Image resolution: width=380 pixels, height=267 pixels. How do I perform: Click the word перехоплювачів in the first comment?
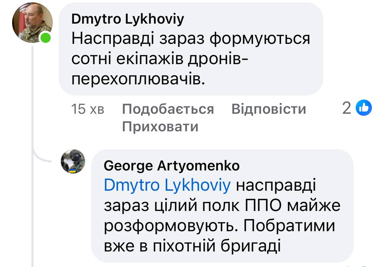point(138,78)
